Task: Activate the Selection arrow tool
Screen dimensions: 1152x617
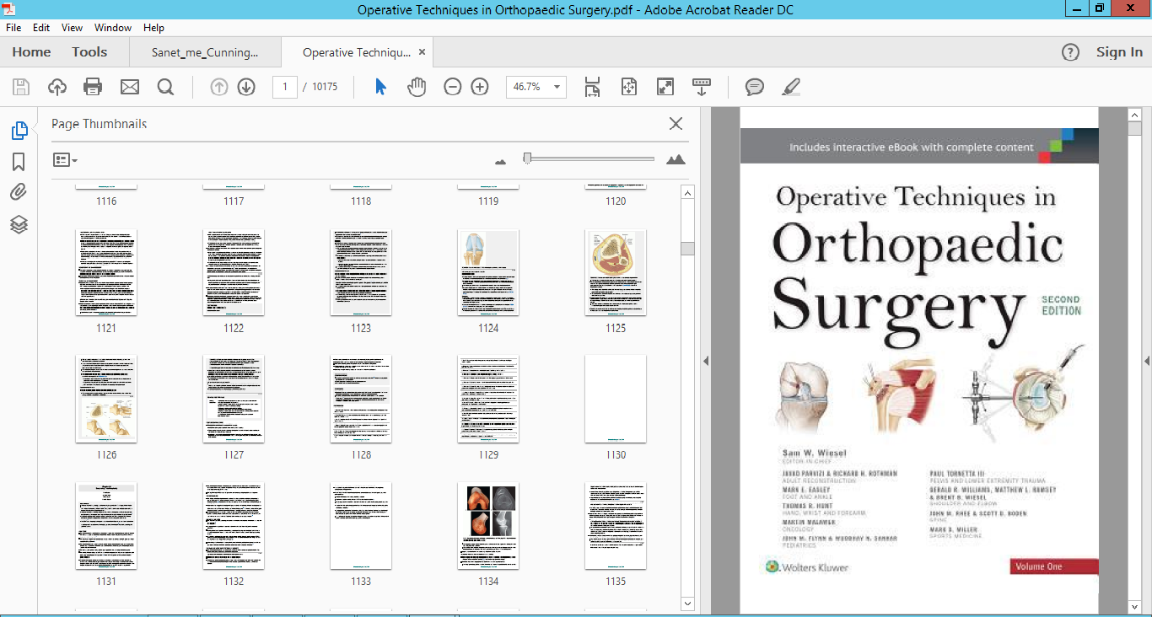Action: pyautogui.click(x=380, y=87)
